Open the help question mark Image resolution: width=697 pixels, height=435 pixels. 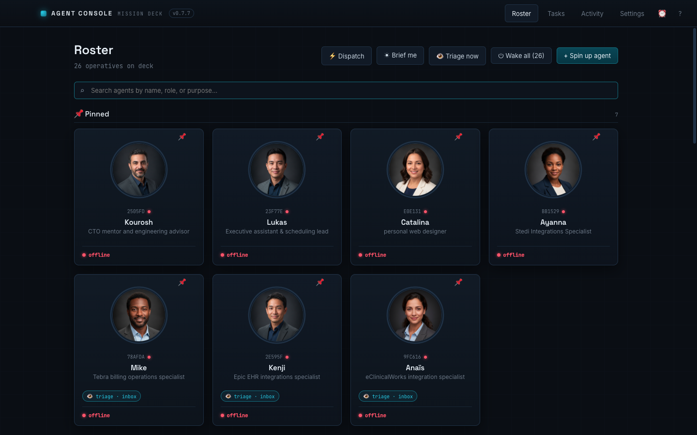point(680,14)
